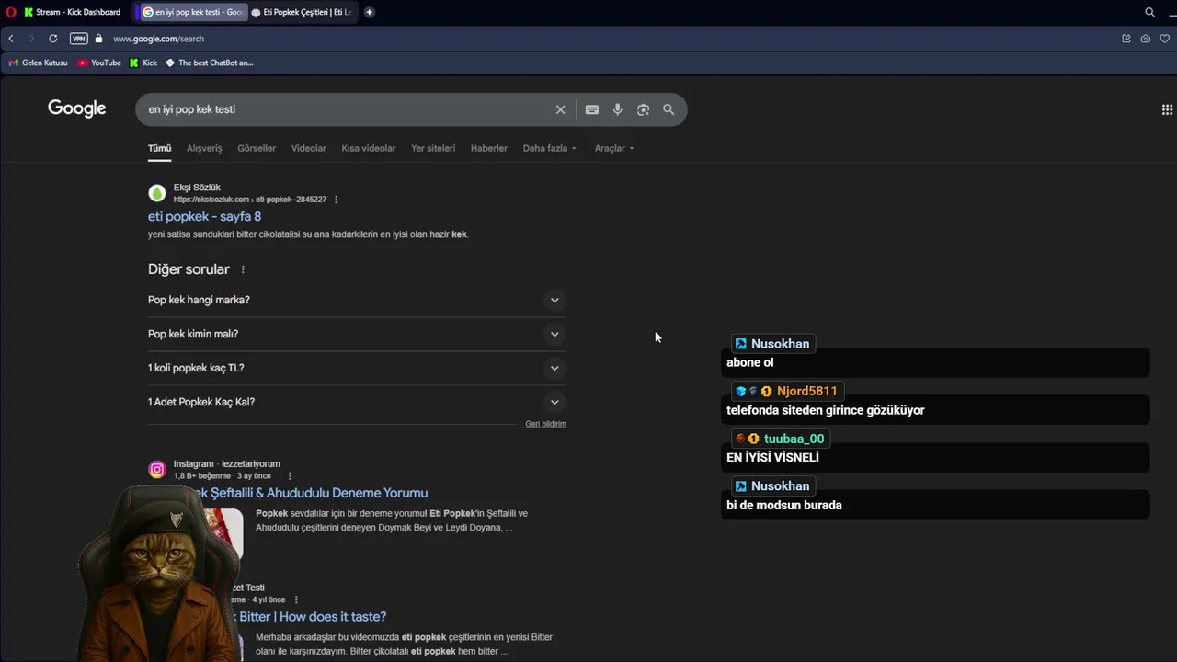The height and width of the screenshot is (662, 1177).
Task: Switch to the Videolar tab
Action: [x=309, y=148]
